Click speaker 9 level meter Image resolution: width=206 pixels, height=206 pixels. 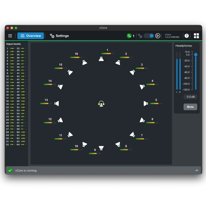tap(95, 153)
